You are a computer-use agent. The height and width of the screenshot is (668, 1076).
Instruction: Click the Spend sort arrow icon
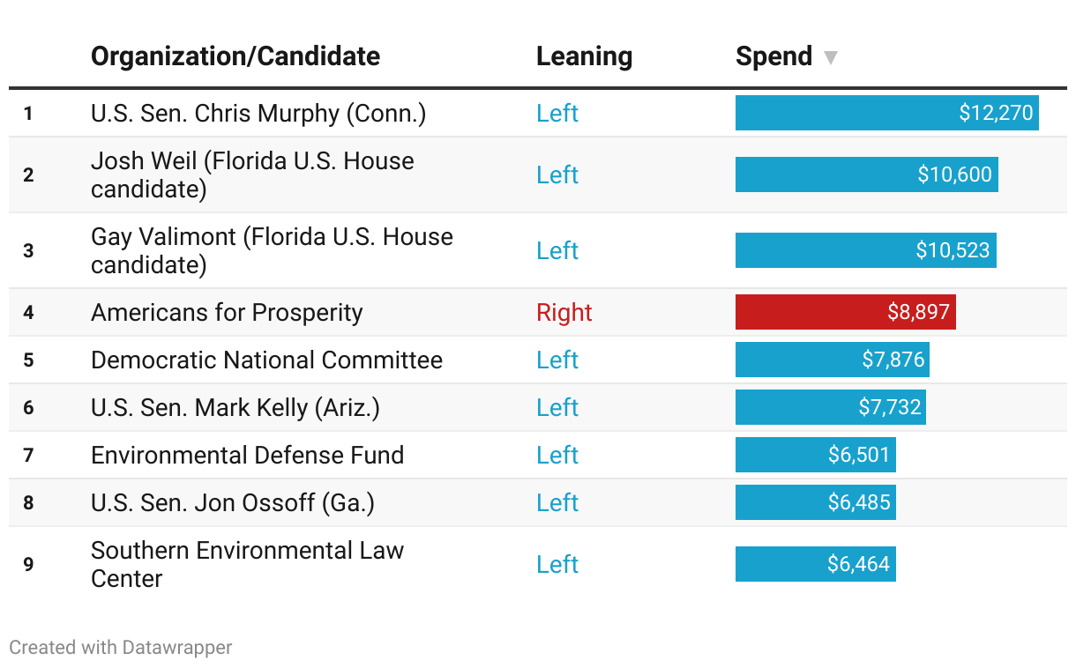(830, 58)
